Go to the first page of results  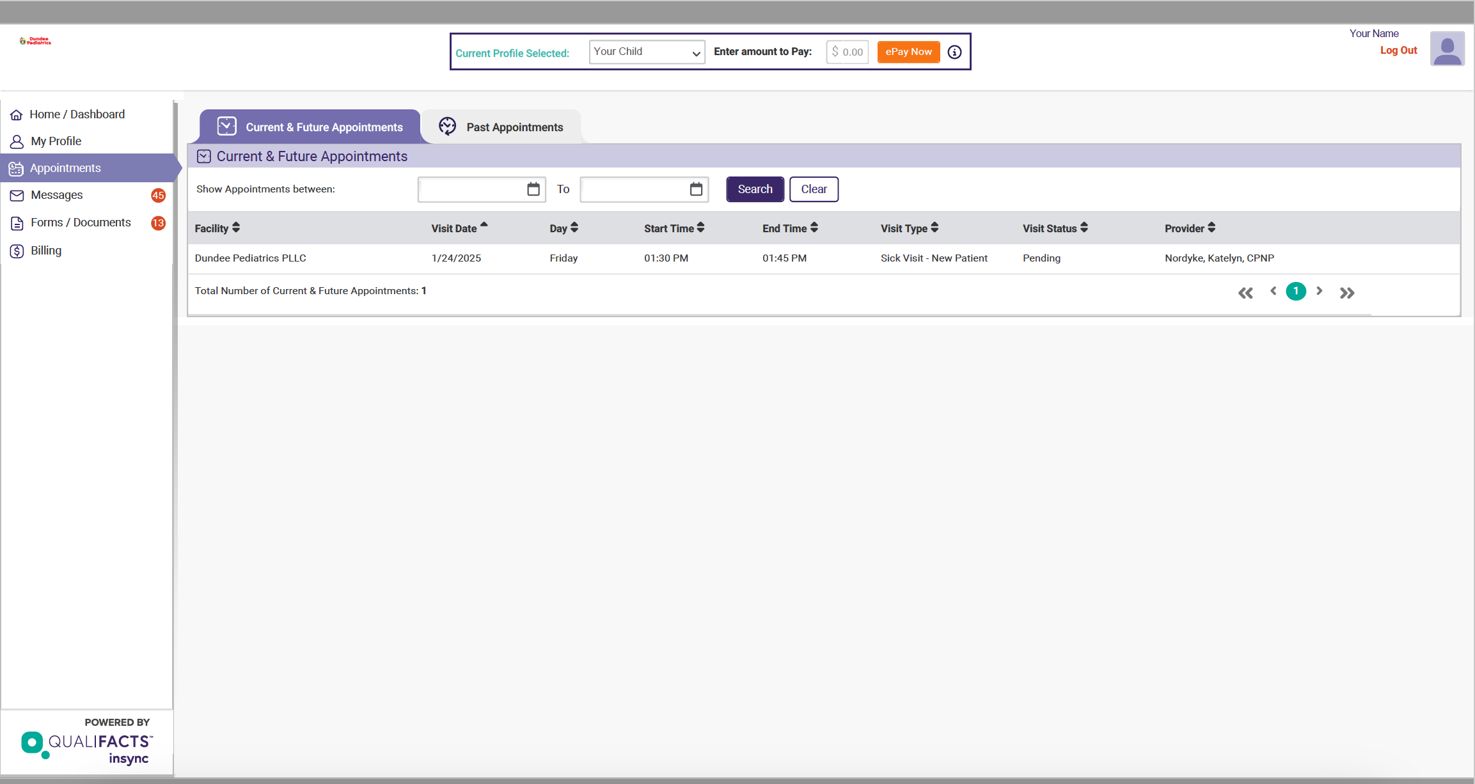point(1245,293)
